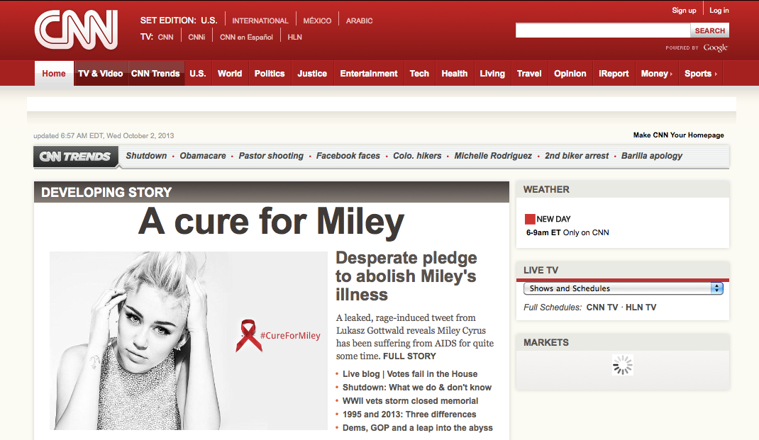Switch edition to International

pyautogui.click(x=260, y=21)
